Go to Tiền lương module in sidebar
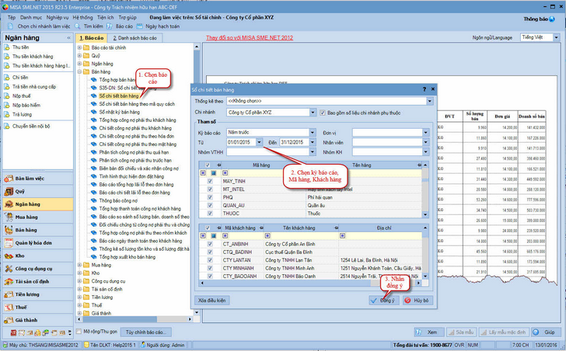The height and width of the screenshot is (351, 566). pos(38,294)
